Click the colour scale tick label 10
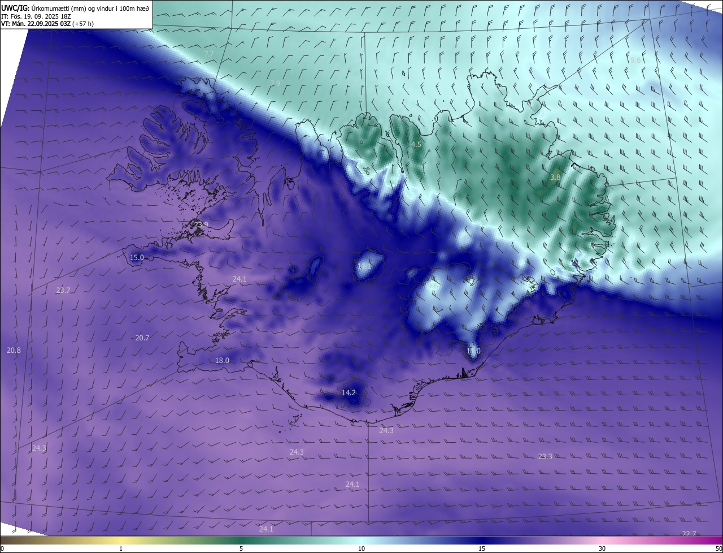 (361, 548)
